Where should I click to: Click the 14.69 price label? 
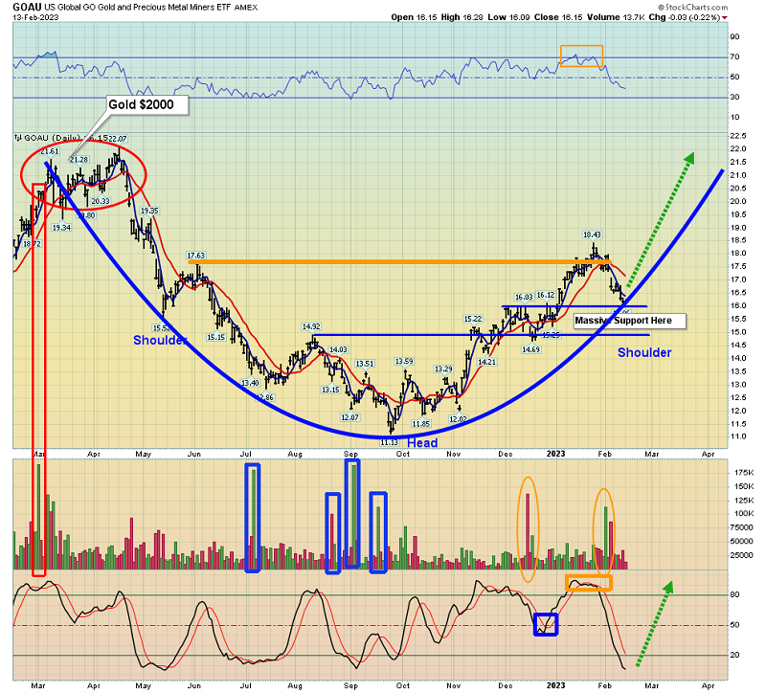531,349
